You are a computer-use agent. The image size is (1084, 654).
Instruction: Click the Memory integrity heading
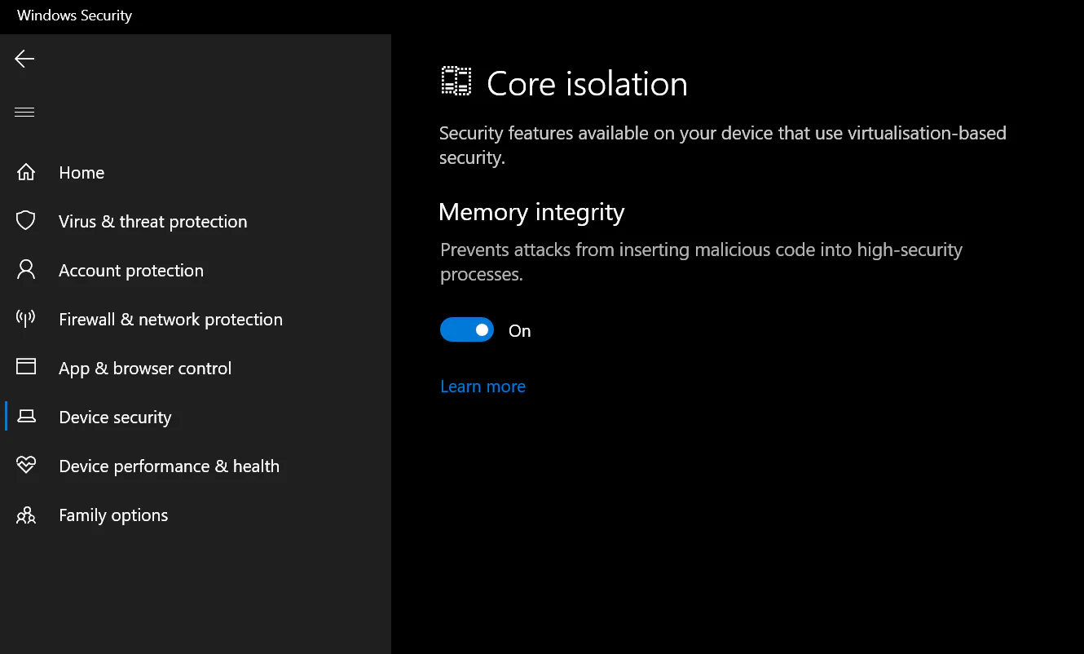[531, 212]
